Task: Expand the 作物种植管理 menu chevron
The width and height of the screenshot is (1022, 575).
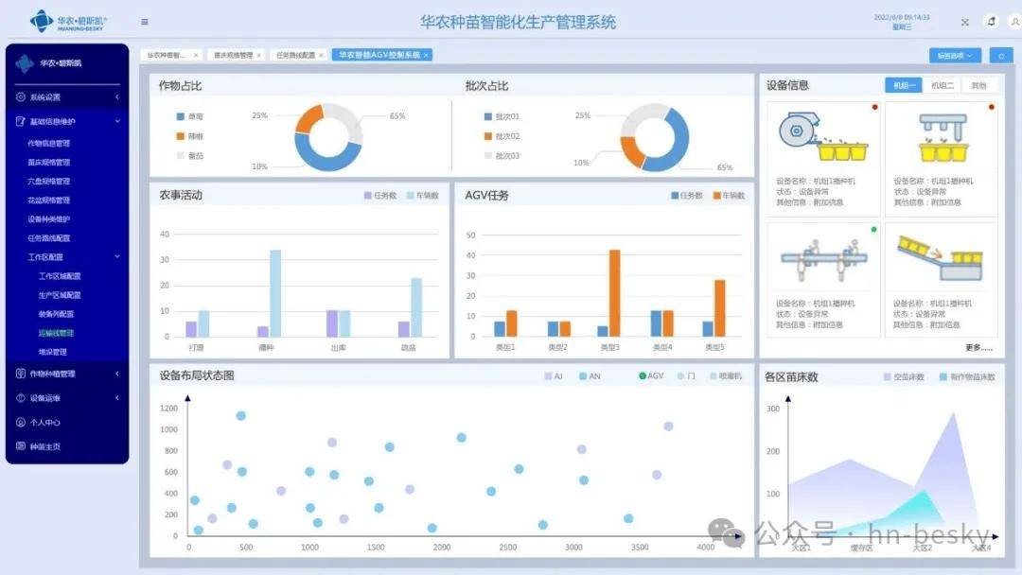Action: click(117, 374)
